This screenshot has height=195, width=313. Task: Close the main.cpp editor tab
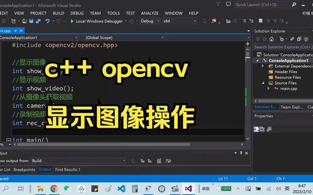(21, 31)
